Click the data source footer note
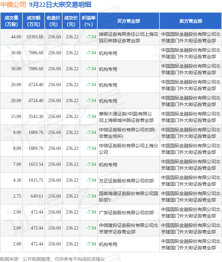 [x=52, y=259]
